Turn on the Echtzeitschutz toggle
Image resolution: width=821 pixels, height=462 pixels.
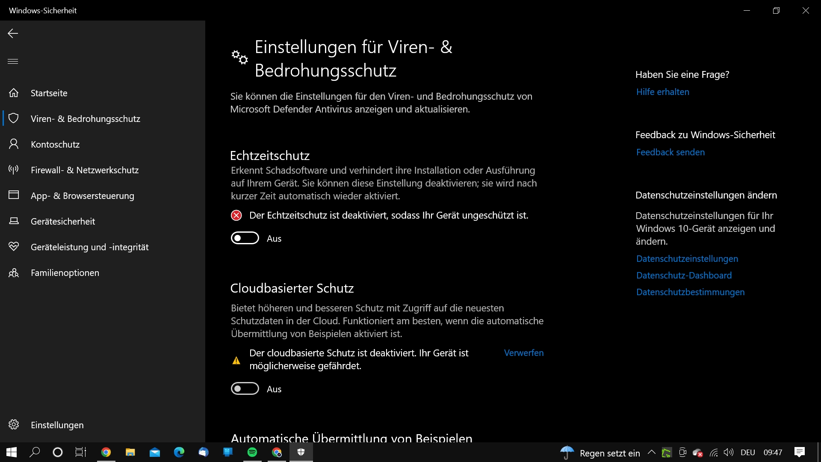coord(245,238)
